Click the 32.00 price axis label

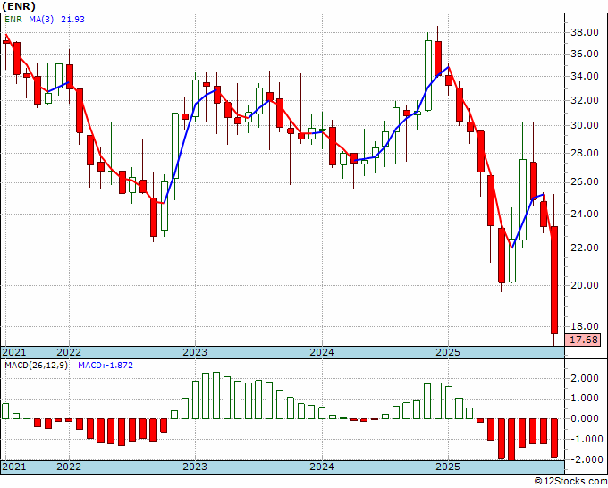tap(585, 100)
